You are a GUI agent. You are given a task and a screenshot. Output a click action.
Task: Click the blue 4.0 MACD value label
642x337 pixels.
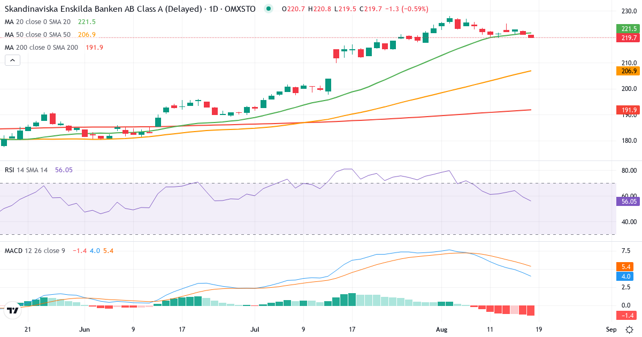point(624,276)
